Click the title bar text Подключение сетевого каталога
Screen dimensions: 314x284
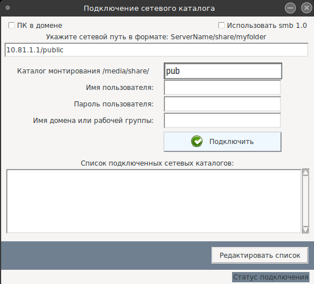point(149,9)
